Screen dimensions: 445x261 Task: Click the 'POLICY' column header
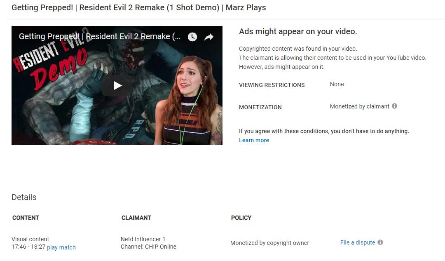241,218
